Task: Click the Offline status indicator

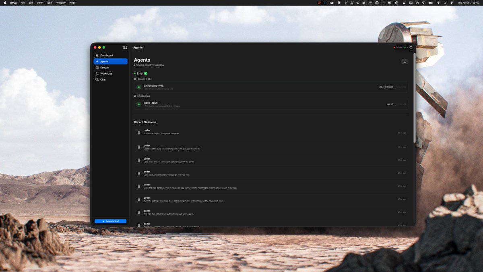Action: tap(398, 48)
